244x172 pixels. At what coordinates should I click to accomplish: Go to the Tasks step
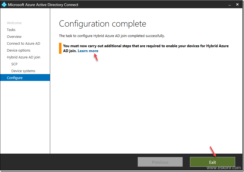point(11,30)
